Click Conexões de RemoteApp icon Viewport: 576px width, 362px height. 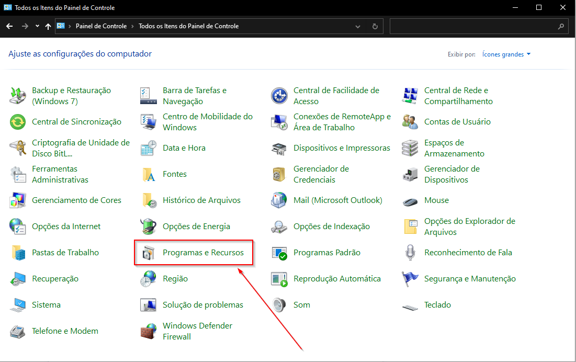(279, 122)
